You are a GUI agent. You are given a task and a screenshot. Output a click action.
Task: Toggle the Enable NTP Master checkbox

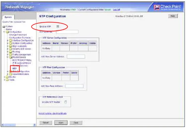[65, 102]
